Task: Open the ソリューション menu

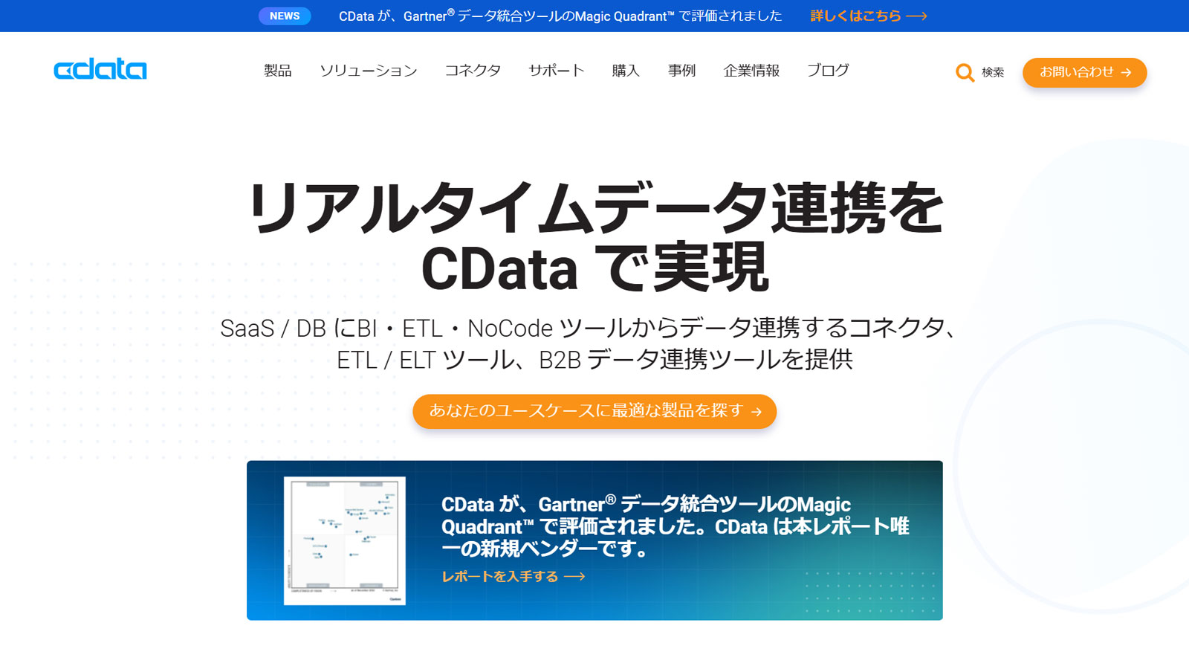Action: coord(369,71)
